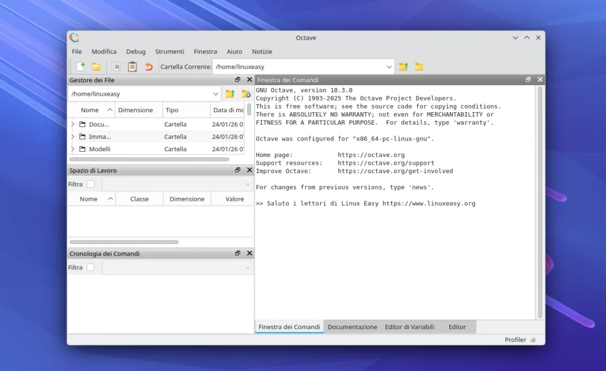Sort files by the Nome column header
The image size is (606, 371).
[x=88, y=110]
